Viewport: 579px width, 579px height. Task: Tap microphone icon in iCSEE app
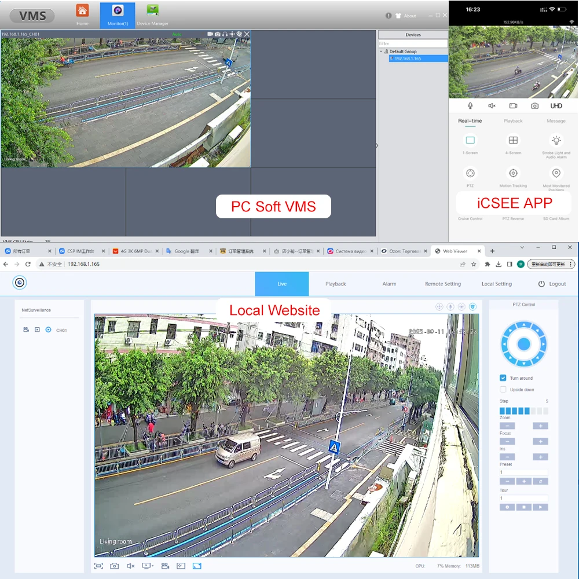[x=470, y=105]
